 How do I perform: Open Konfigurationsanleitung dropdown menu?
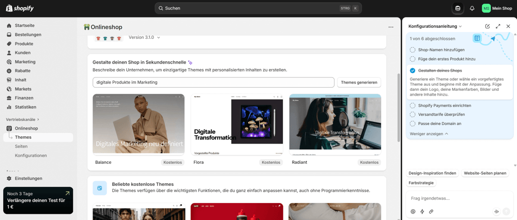coord(435,26)
